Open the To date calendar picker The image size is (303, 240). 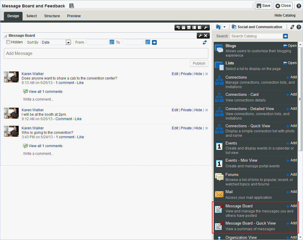point(147,42)
